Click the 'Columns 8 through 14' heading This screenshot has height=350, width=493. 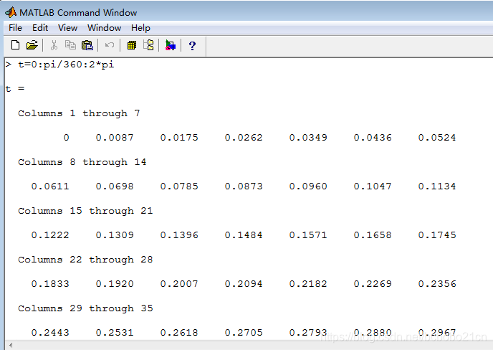(x=82, y=162)
